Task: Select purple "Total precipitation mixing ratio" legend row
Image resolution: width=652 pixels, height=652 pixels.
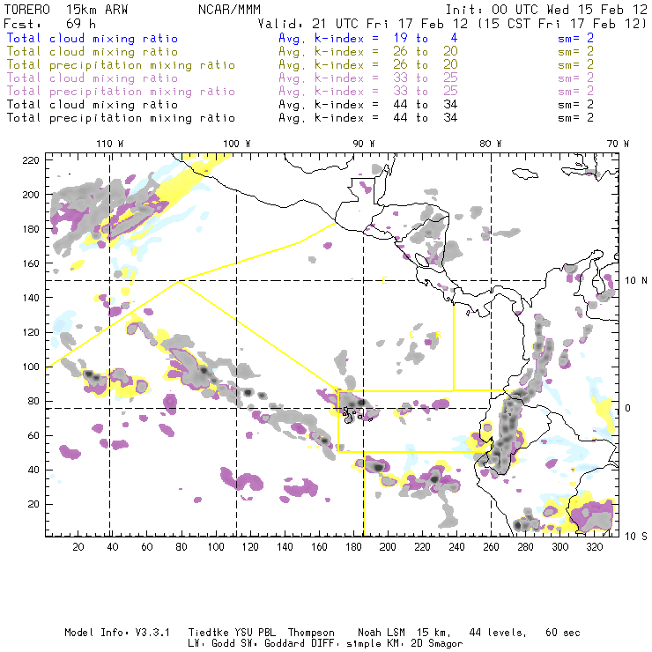Action: click(x=121, y=92)
